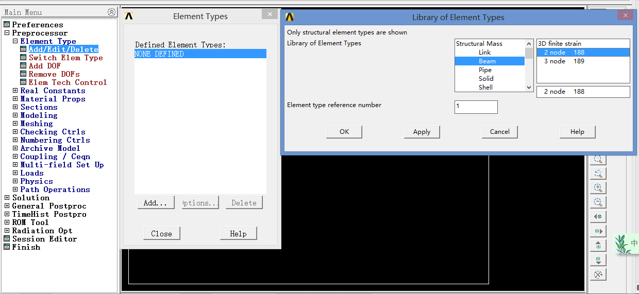Select ROM Tool tree item
Image resolution: width=639 pixels, height=294 pixels.
point(30,222)
